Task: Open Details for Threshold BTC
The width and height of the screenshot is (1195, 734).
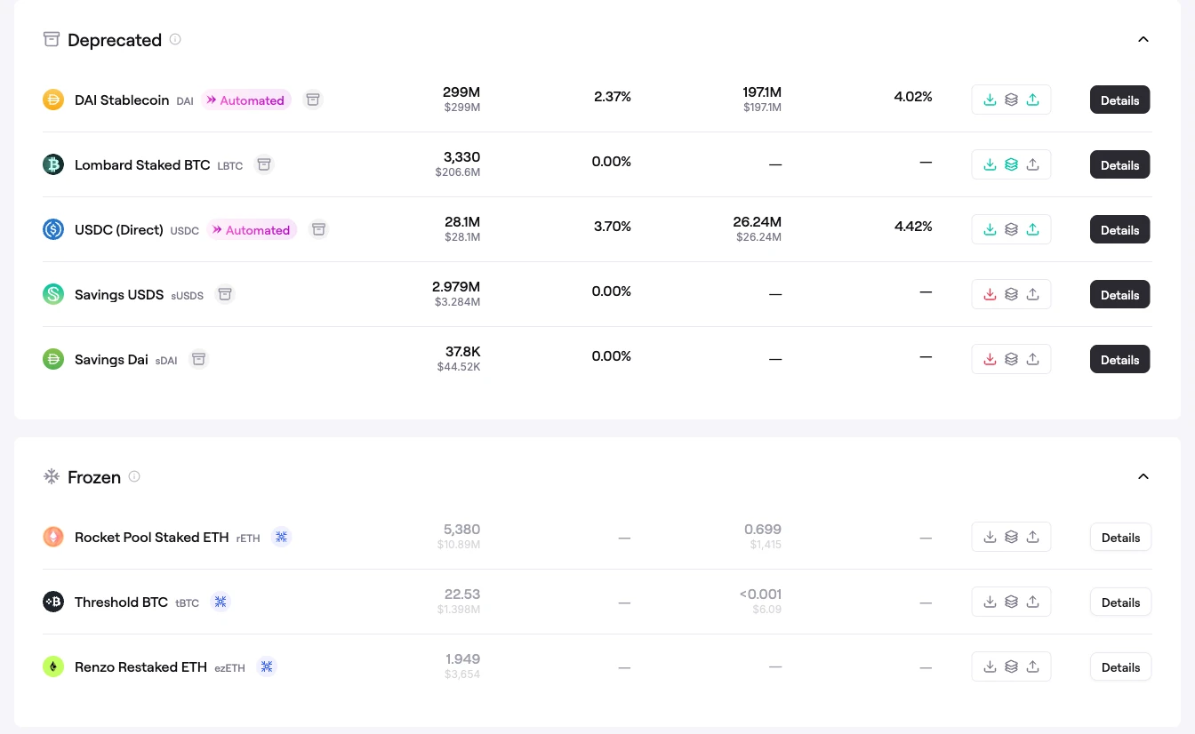Action: coord(1120,602)
